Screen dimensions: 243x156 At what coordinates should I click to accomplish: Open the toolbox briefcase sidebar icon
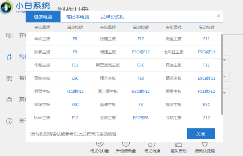tap(10, 100)
